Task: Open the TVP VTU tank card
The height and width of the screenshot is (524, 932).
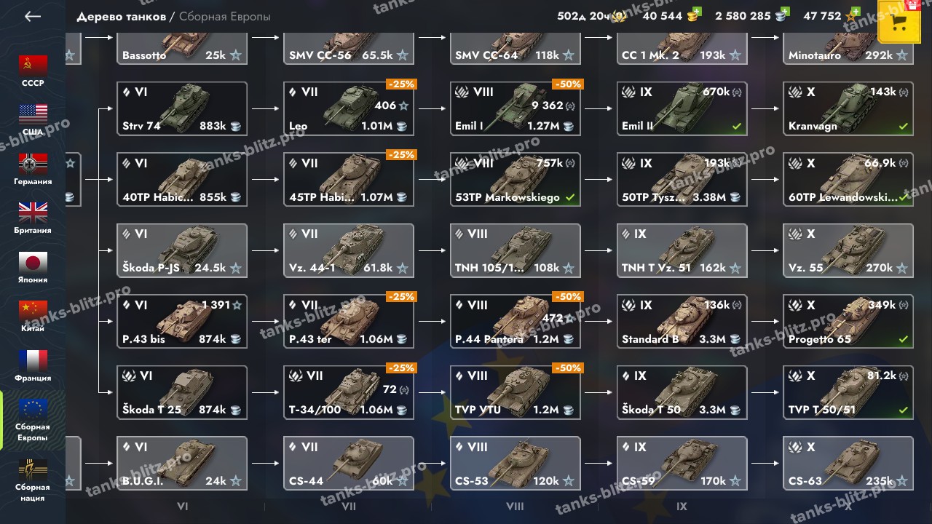Action: [516, 392]
